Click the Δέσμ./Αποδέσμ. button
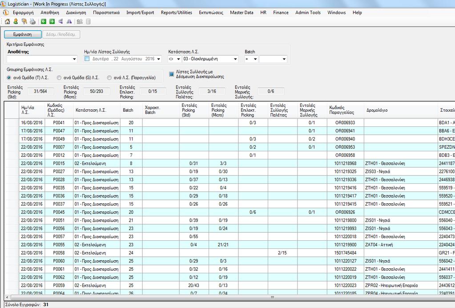 point(61,34)
